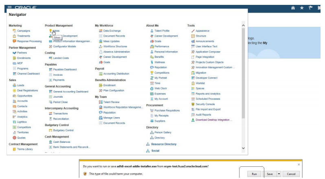Click the Migration icon under Tools
Screen dimensions: 325x179
pyautogui.click(x=193, y=73)
